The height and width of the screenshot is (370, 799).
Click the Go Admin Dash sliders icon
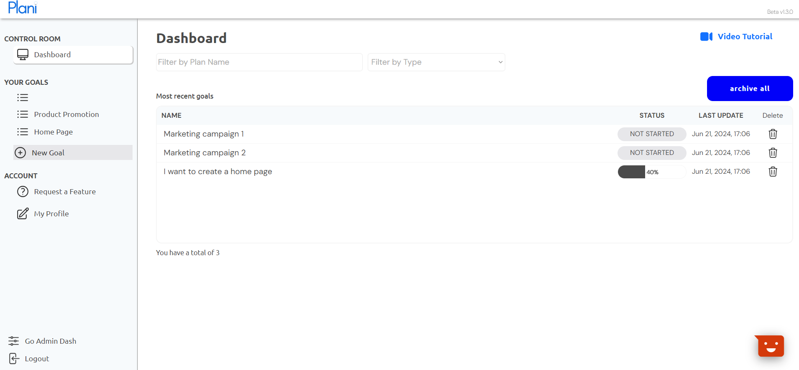pos(14,341)
